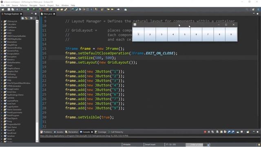The width and height of the screenshot is (261, 147).
Task: Open the File menu
Action: point(2,5)
